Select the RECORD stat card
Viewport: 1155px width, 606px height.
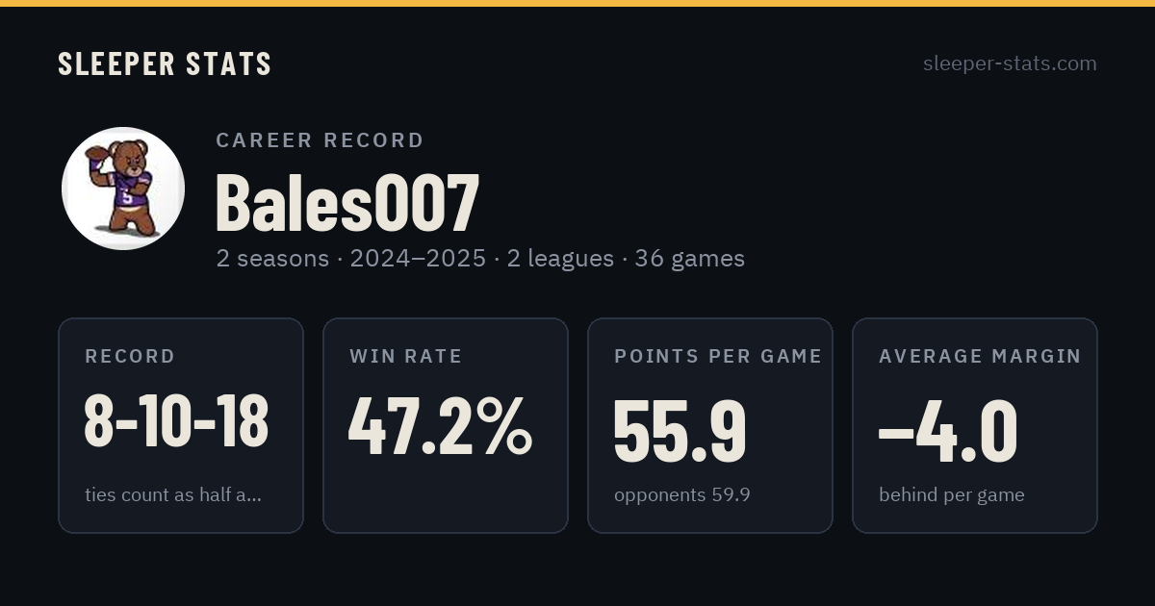pyautogui.click(x=181, y=425)
